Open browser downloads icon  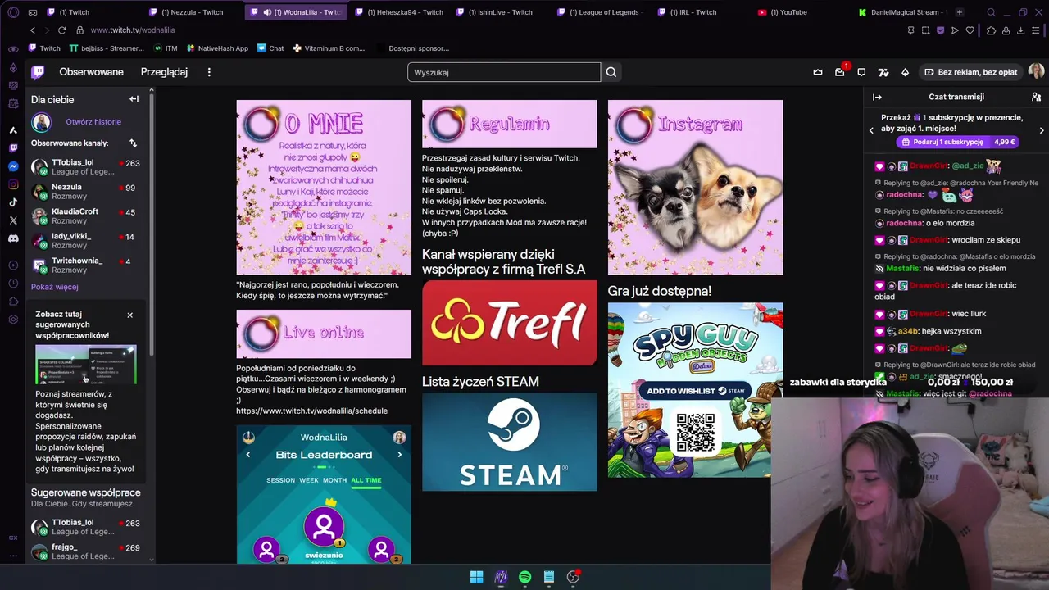[1020, 30]
